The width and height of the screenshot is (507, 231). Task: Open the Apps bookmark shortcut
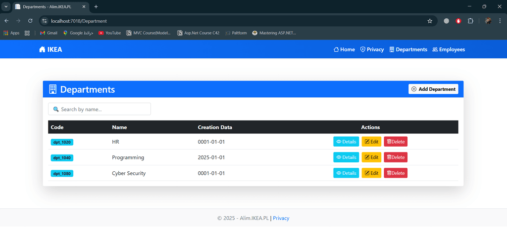(11, 33)
